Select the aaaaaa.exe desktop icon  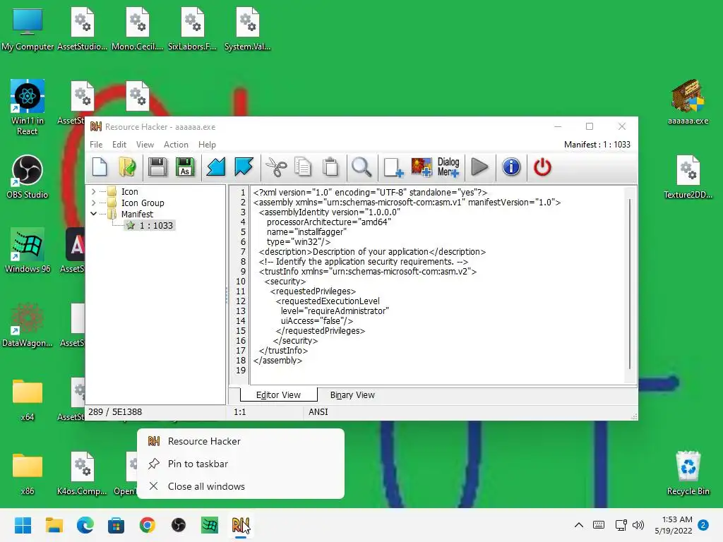[688, 102]
